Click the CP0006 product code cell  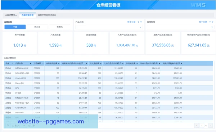point(38,93)
